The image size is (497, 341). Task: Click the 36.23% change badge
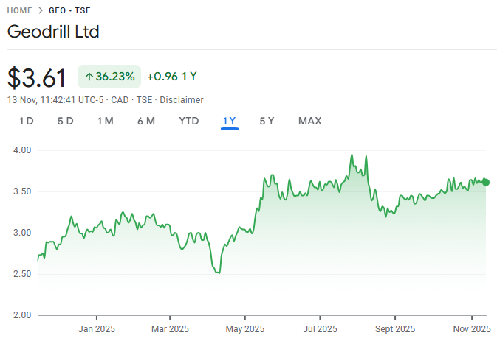point(109,77)
